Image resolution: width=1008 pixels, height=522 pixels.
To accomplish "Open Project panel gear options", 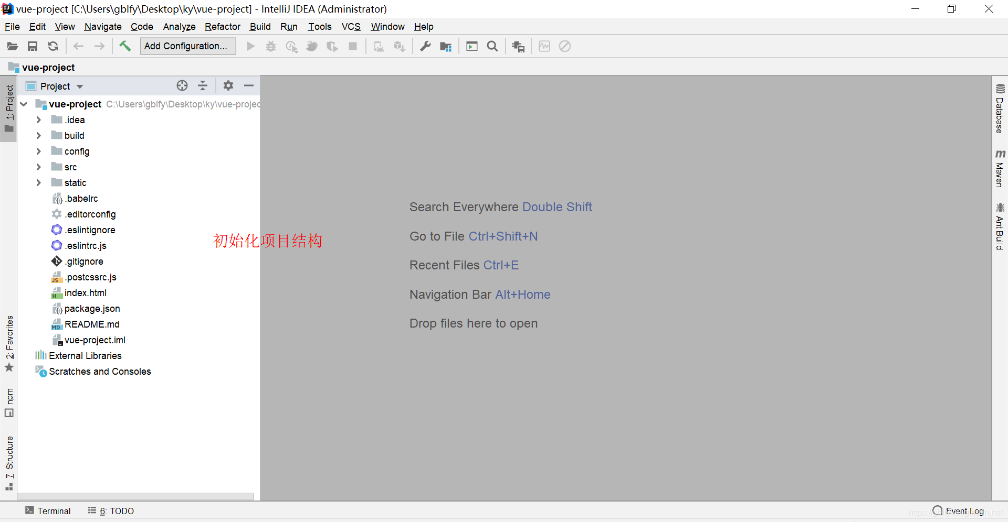I will tap(228, 85).
